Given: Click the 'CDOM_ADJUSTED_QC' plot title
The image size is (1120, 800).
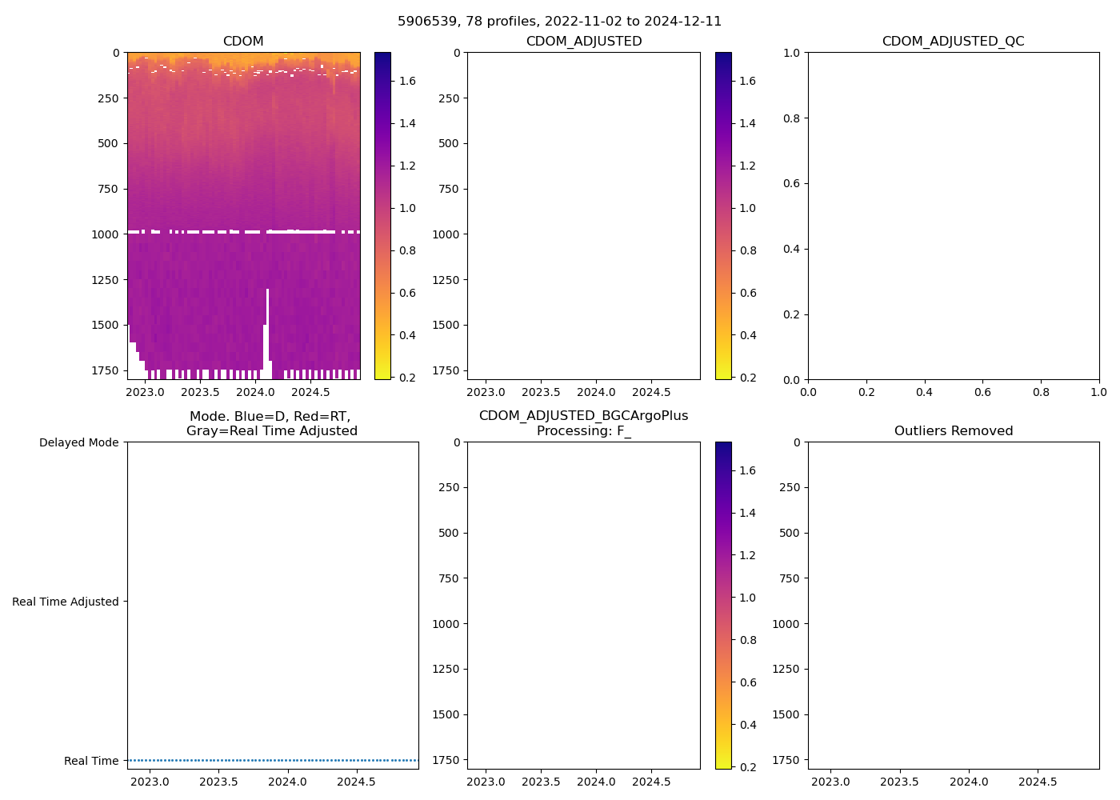Looking at the screenshot, I should pos(953,42).
